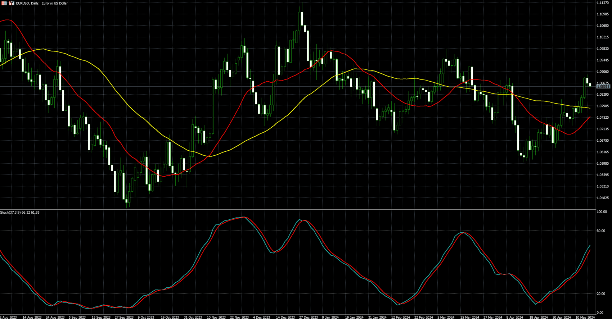Click the 1.04825 label on price scale

click(602, 198)
